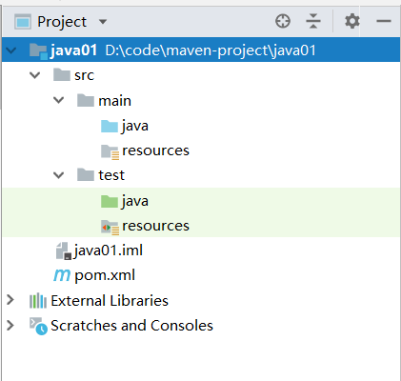Click the java01.iml file icon

(x=64, y=251)
